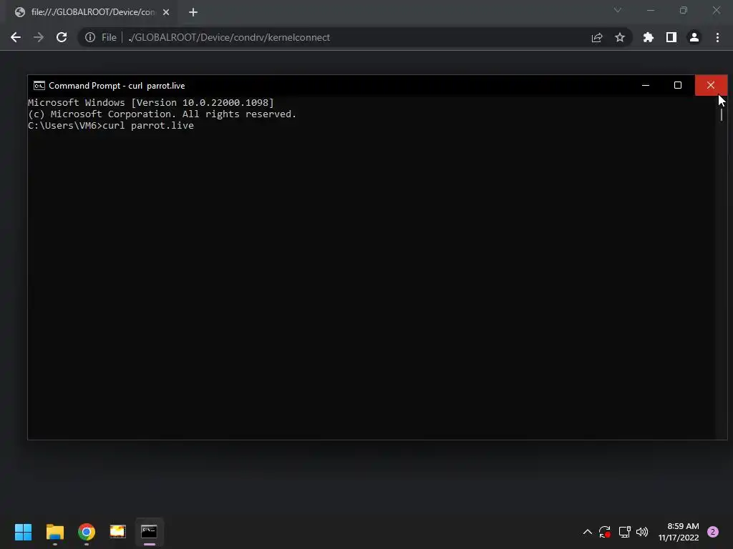This screenshot has height=549, width=733.
Task: View site information icon beside File
Action: tap(90, 37)
